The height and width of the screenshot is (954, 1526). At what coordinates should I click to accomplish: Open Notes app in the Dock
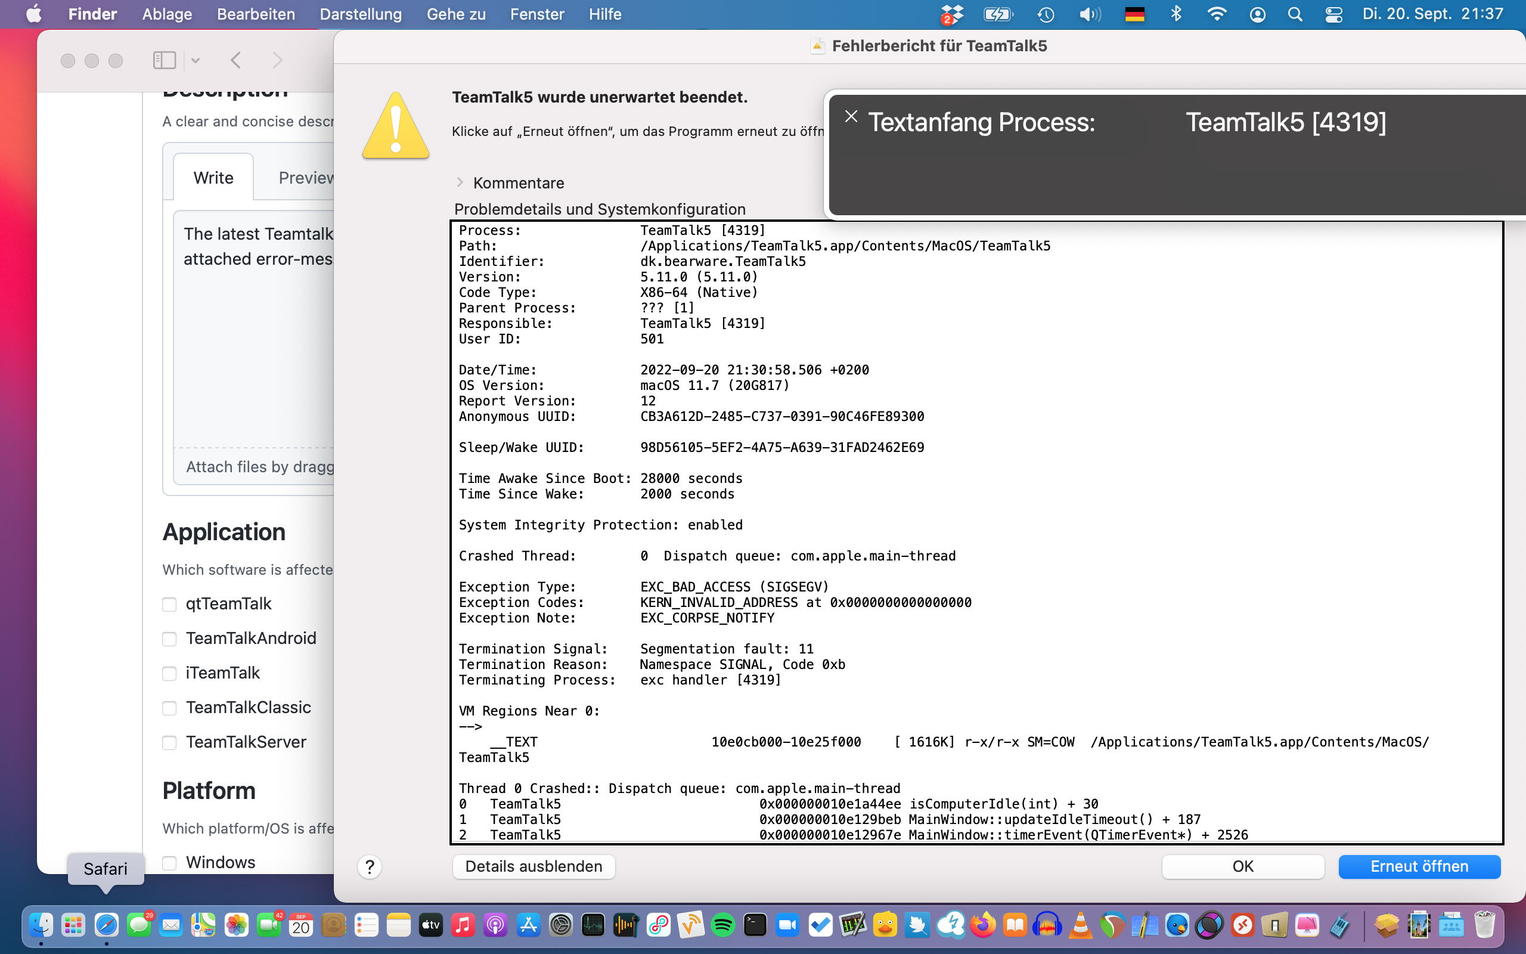tap(399, 925)
